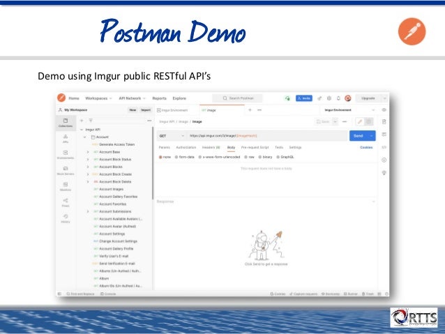
Task: Switch to the Authorization tab
Action: [186, 147]
